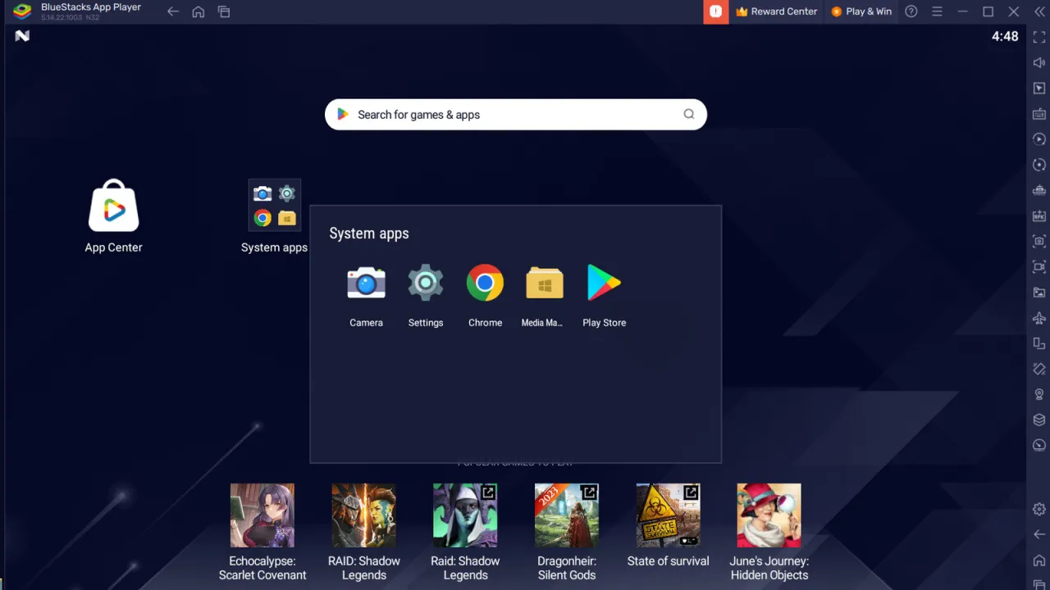Viewport: 1050px width, 590px height.
Task: Open the Camera system app
Action: click(366, 283)
